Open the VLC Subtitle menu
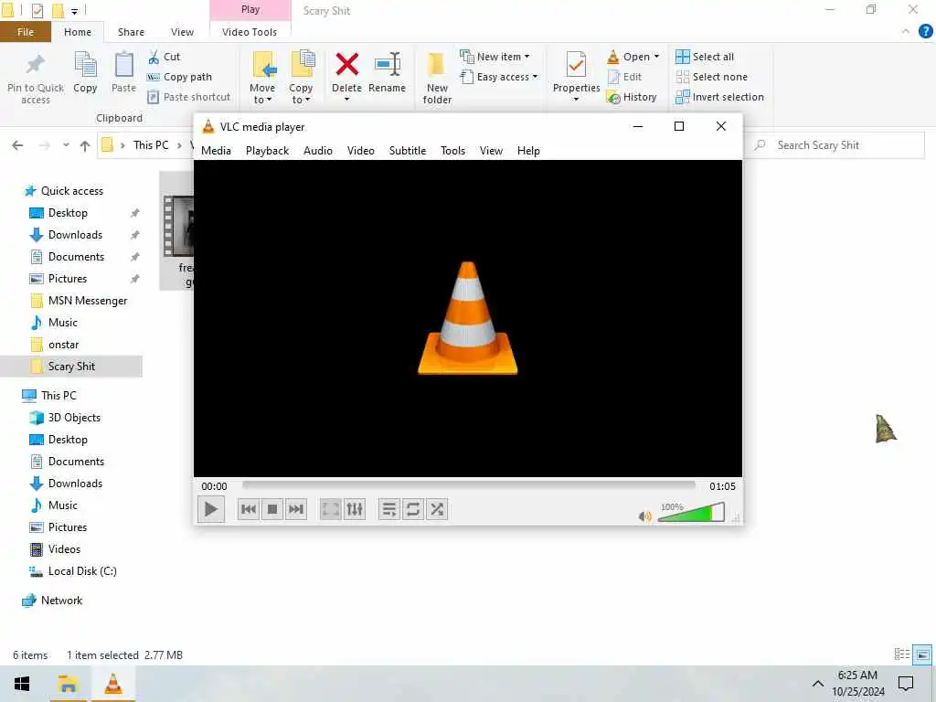 pos(408,151)
